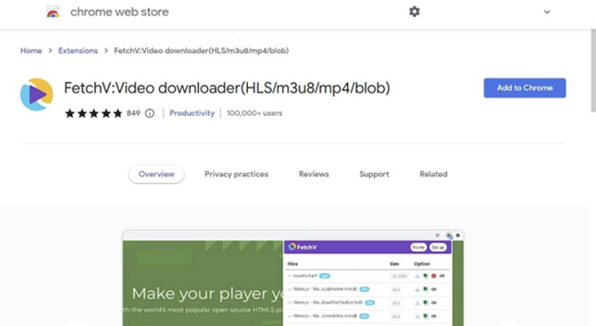Go to Extensions breadcrumb link
This screenshot has width=596, height=326.
click(78, 51)
